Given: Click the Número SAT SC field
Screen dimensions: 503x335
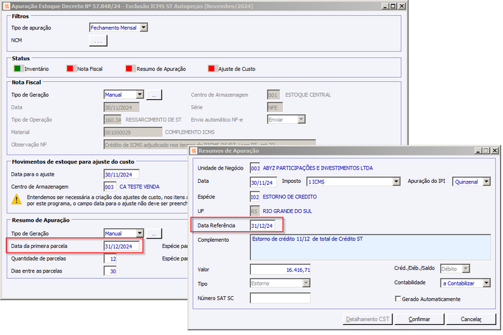Looking at the screenshot, I should pos(280,298).
